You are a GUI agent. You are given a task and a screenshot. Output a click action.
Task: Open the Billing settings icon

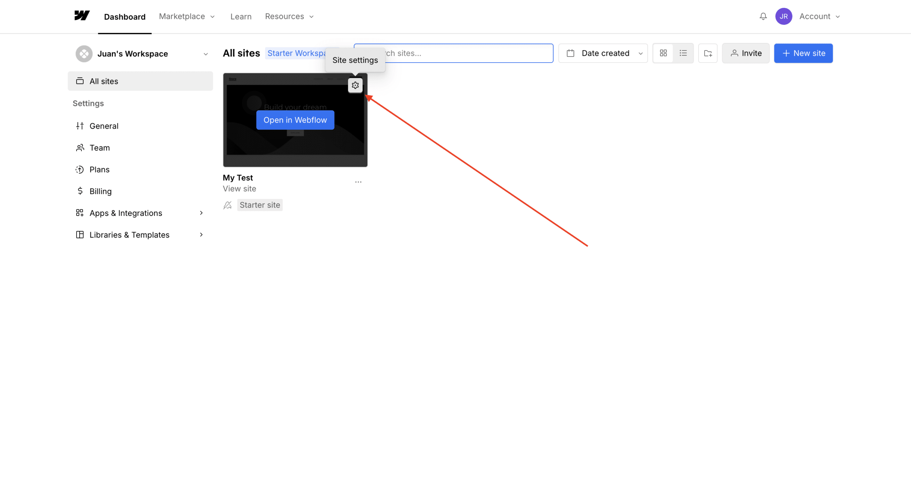(x=80, y=191)
